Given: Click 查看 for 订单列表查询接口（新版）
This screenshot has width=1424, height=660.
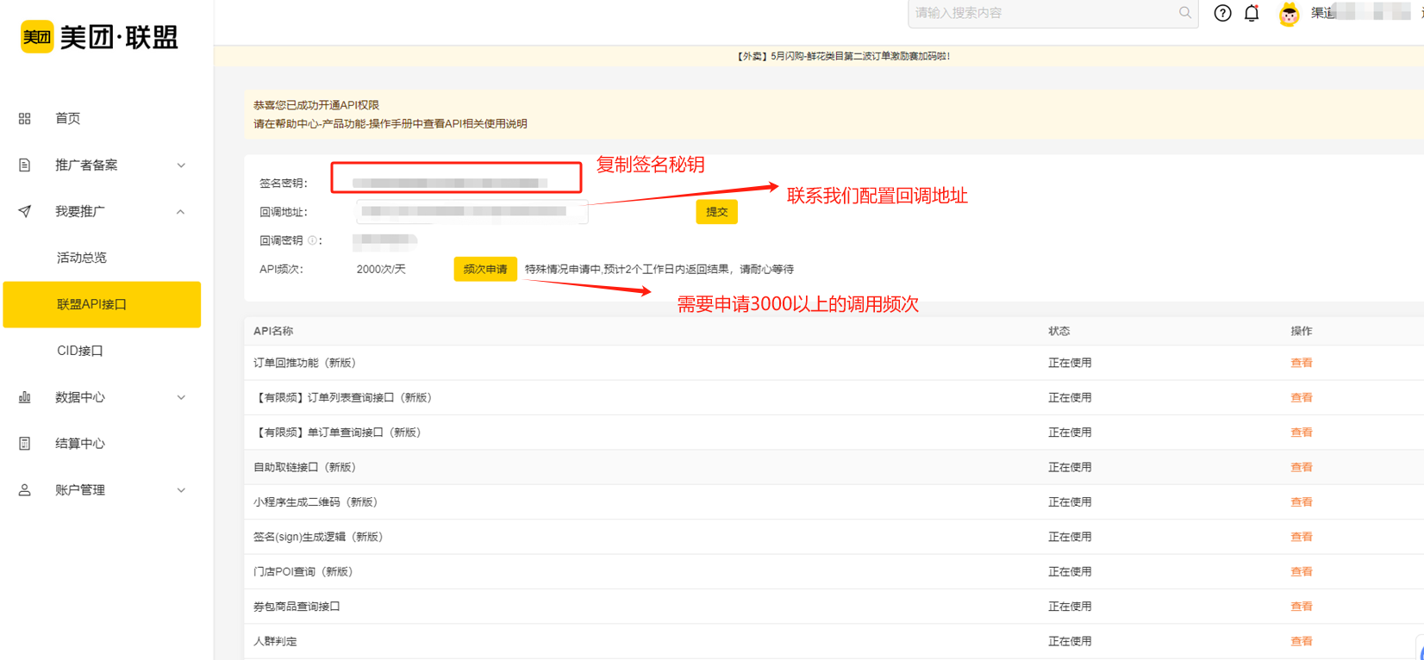Looking at the screenshot, I should click(x=1301, y=397).
